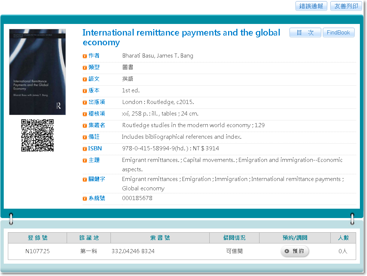Click the 館藏地 column header

click(x=89, y=238)
